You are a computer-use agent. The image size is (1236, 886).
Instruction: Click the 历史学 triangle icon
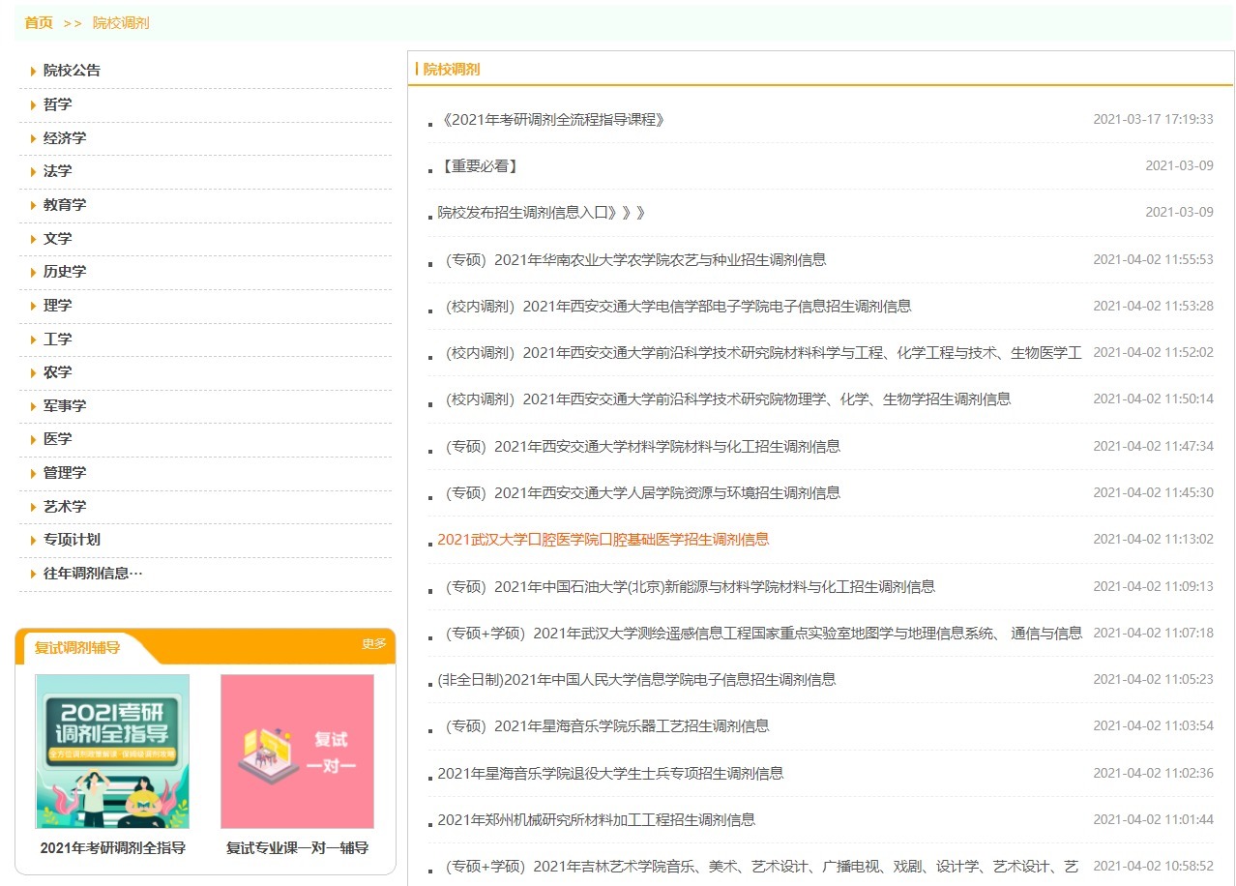click(x=33, y=271)
